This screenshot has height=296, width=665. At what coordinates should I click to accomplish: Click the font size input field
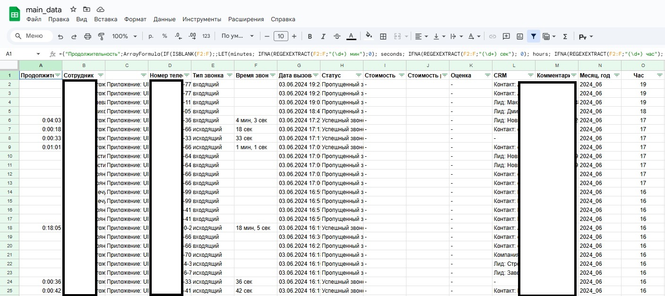(281, 36)
